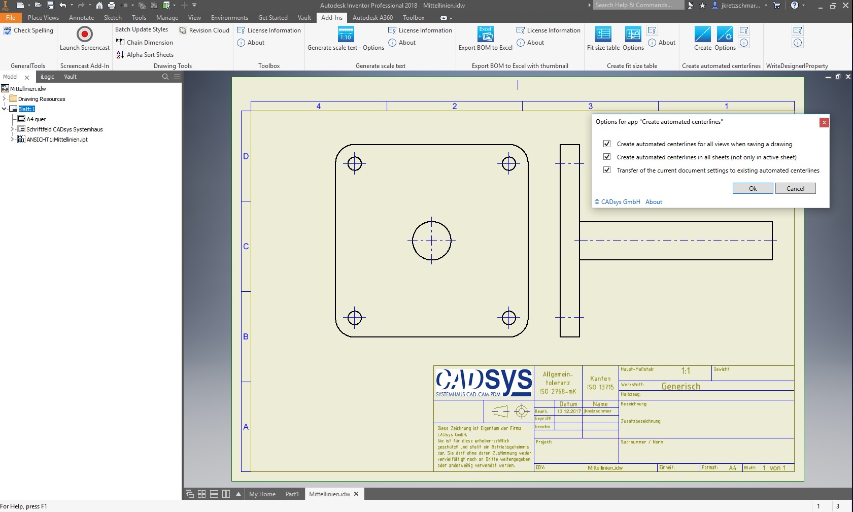
Task: Click the Check Spelling tool
Action: click(28, 30)
